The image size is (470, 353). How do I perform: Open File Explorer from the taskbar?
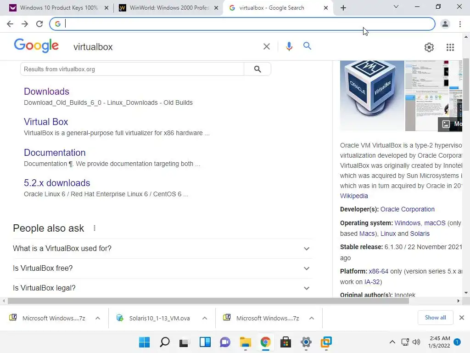246,342
